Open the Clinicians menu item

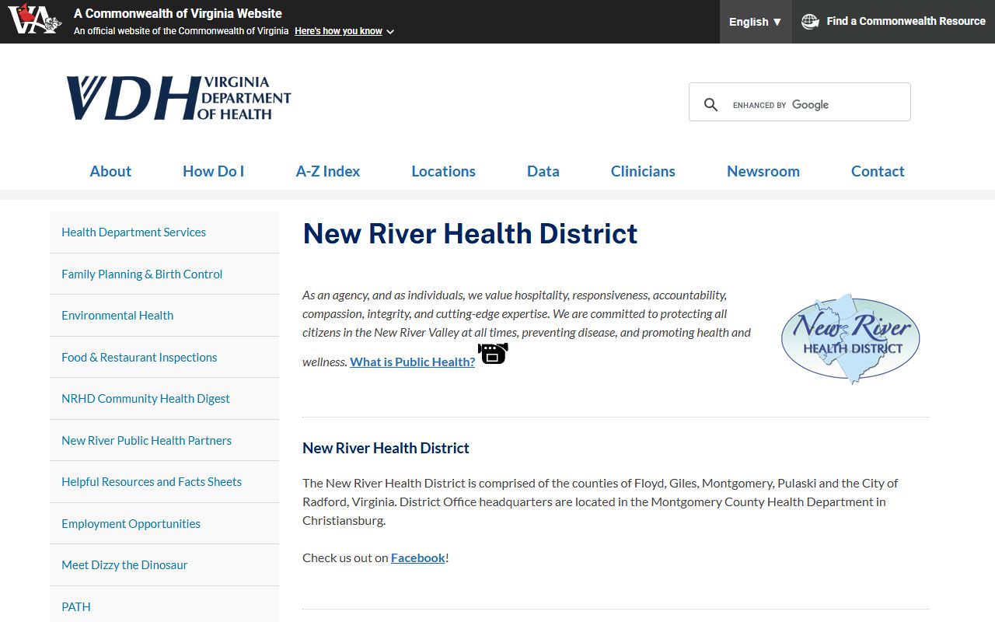(643, 171)
